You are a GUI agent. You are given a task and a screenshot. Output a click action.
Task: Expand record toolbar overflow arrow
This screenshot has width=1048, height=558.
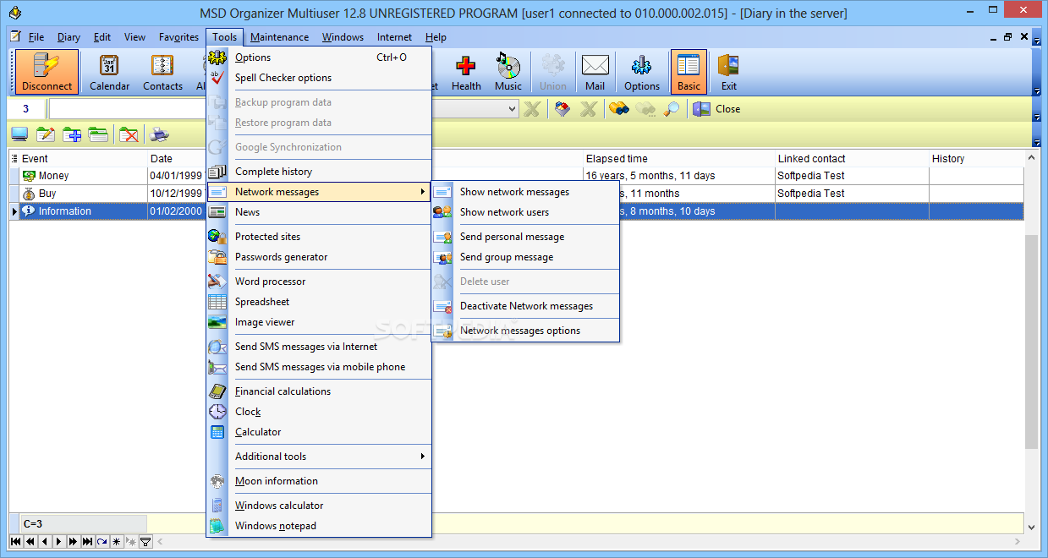[1037, 134]
